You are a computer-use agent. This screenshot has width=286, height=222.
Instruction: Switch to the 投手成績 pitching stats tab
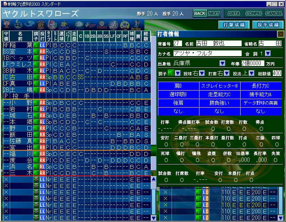coord(268,25)
